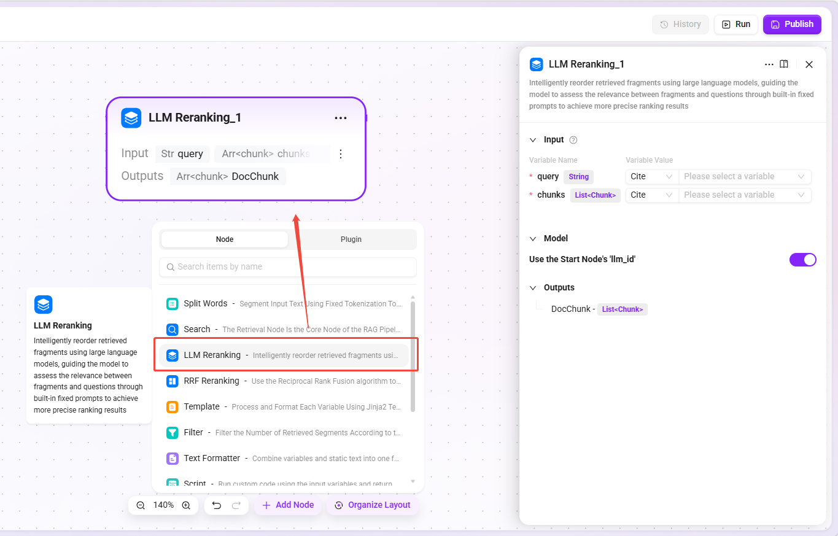
Task: Choose LLM Reranking from node list
Action: [x=284, y=355]
